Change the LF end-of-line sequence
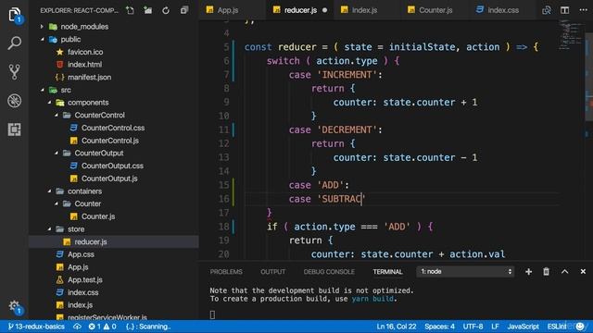The height and width of the screenshot is (333, 593). (495, 327)
